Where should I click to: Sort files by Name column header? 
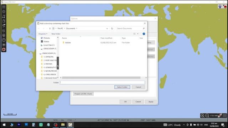(64, 38)
